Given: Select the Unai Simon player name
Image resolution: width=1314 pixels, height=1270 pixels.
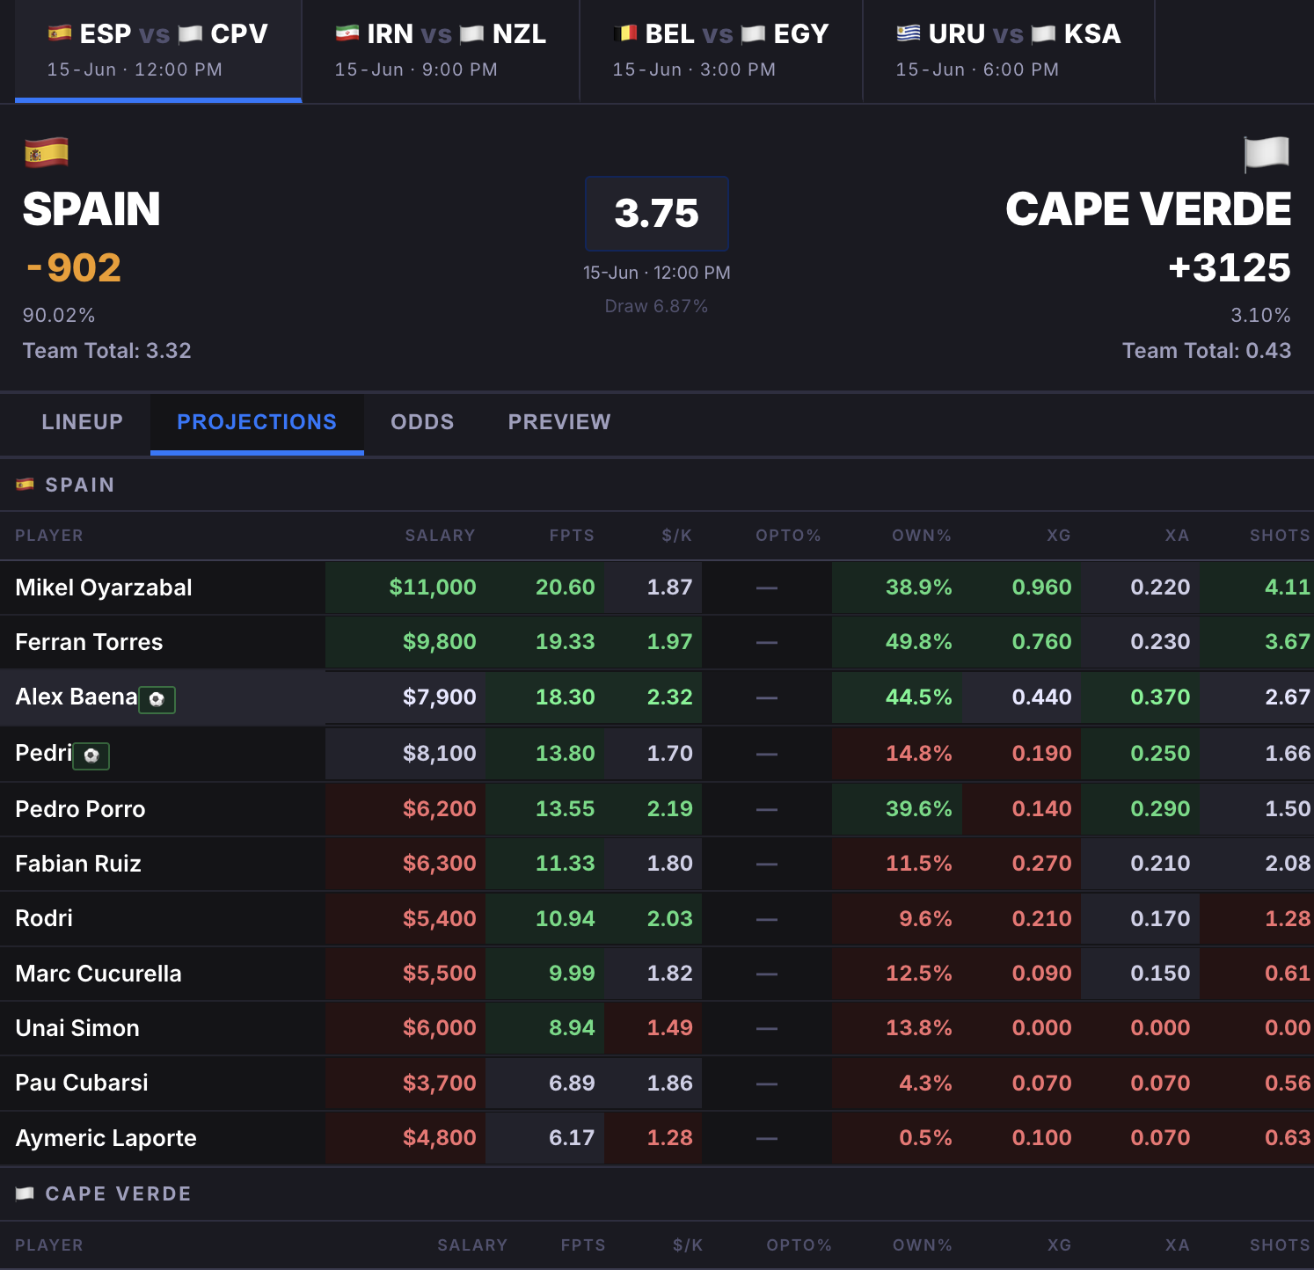Looking at the screenshot, I should [77, 1028].
